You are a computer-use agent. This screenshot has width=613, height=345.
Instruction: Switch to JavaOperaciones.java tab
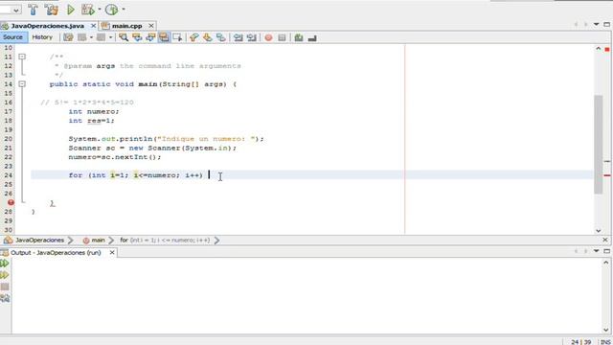tap(47, 26)
